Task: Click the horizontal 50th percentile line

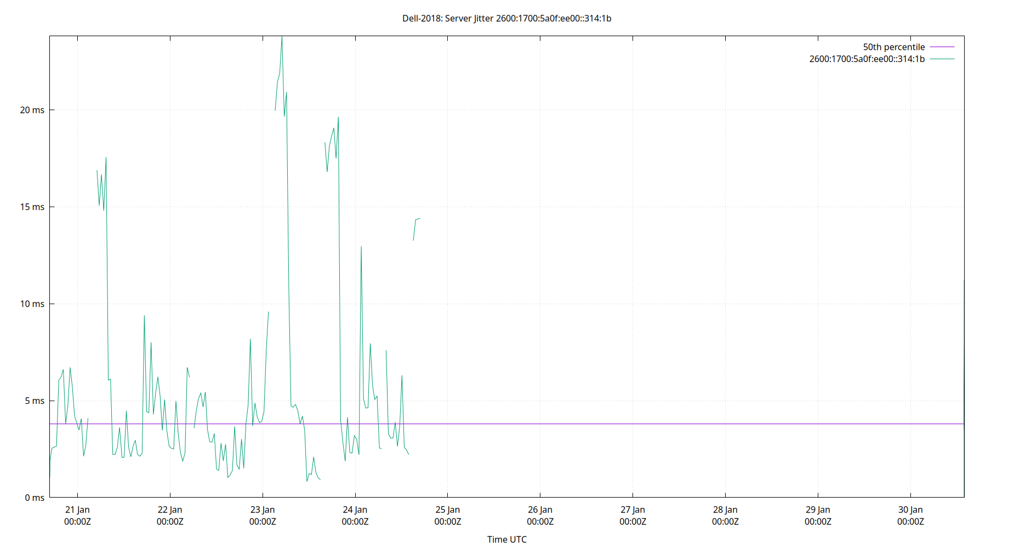Action: coord(603,423)
